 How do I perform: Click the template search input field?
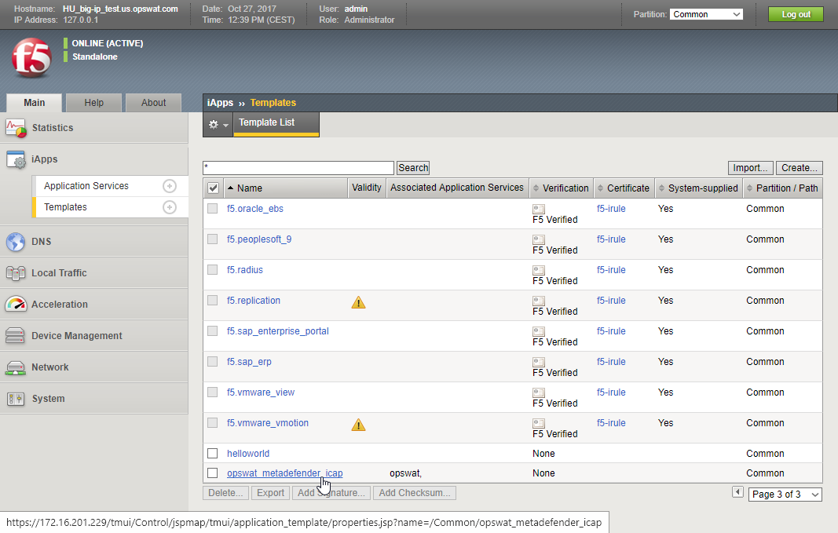tap(298, 168)
